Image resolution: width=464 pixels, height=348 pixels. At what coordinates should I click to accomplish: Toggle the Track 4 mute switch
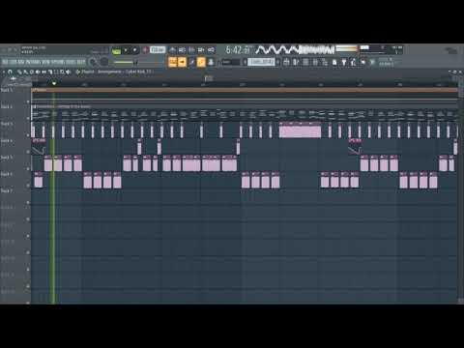click(x=28, y=152)
